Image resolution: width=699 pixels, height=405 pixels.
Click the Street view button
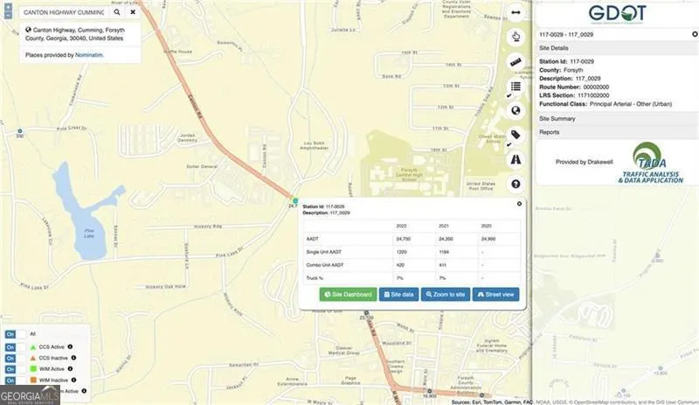pos(495,295)
